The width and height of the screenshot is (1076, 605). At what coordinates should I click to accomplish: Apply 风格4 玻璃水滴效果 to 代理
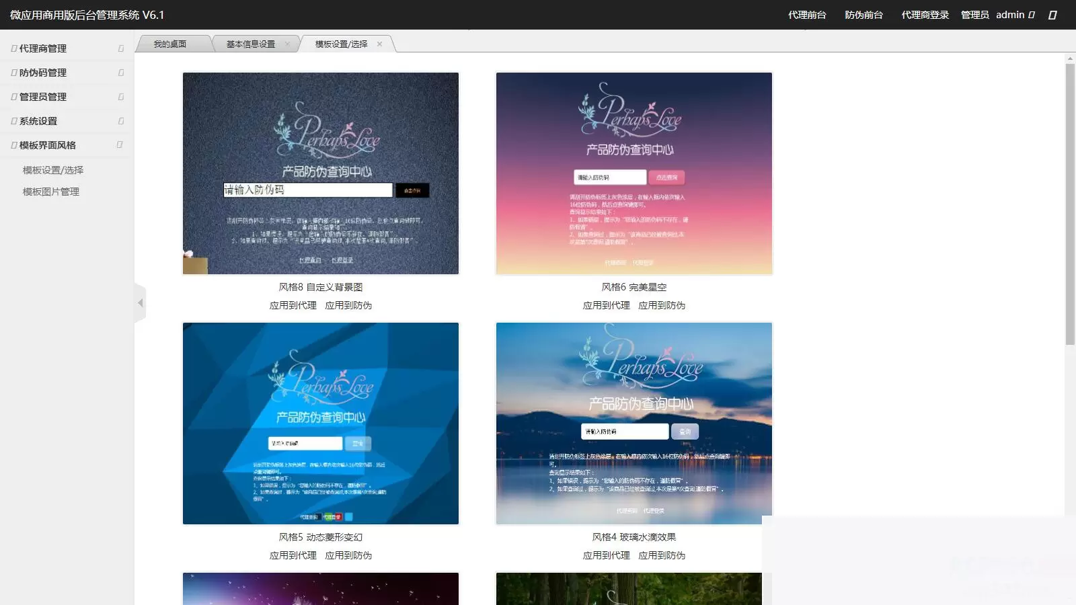[x=606, y=555]
